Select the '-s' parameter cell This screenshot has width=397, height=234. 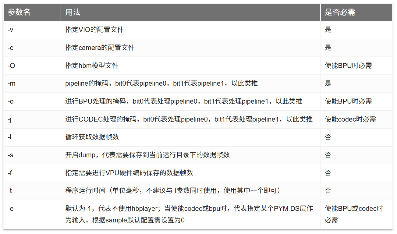[32, 155]
